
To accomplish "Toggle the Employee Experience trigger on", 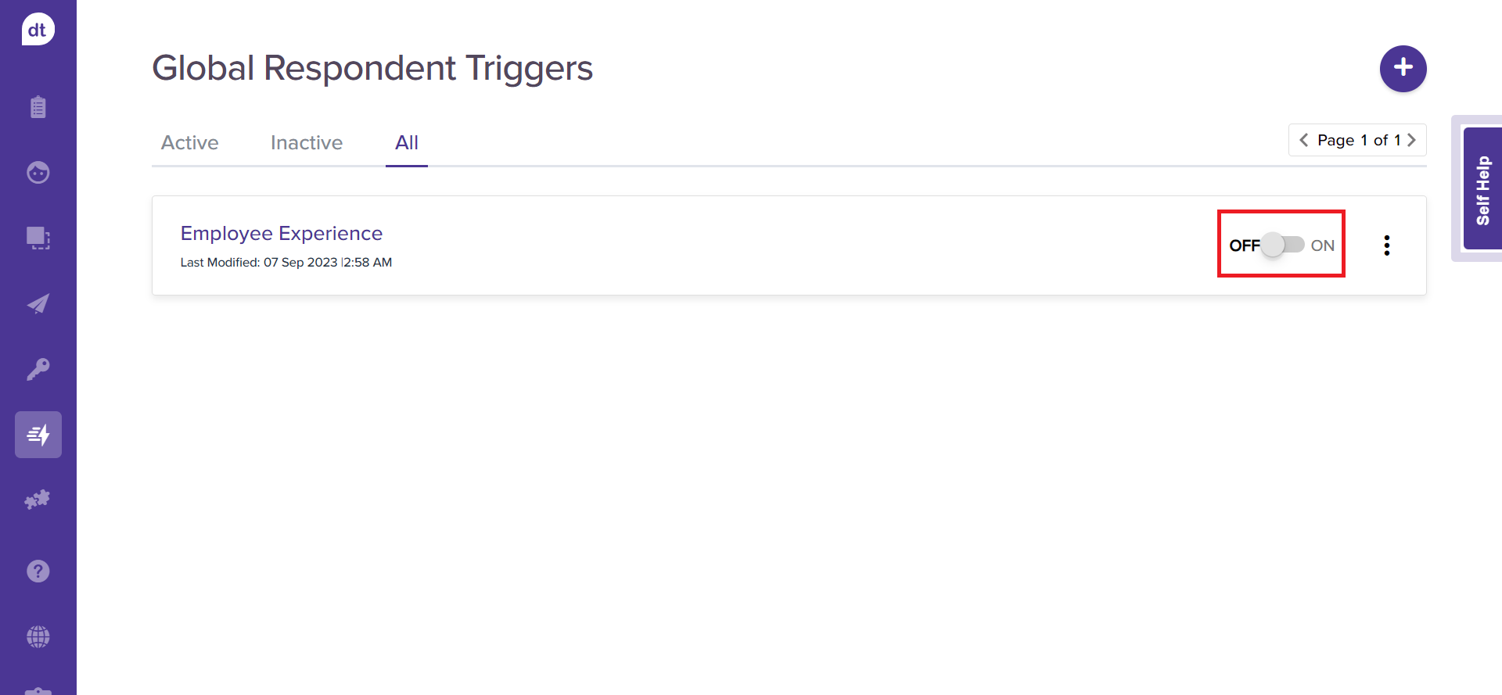I will click(1283, 245).
